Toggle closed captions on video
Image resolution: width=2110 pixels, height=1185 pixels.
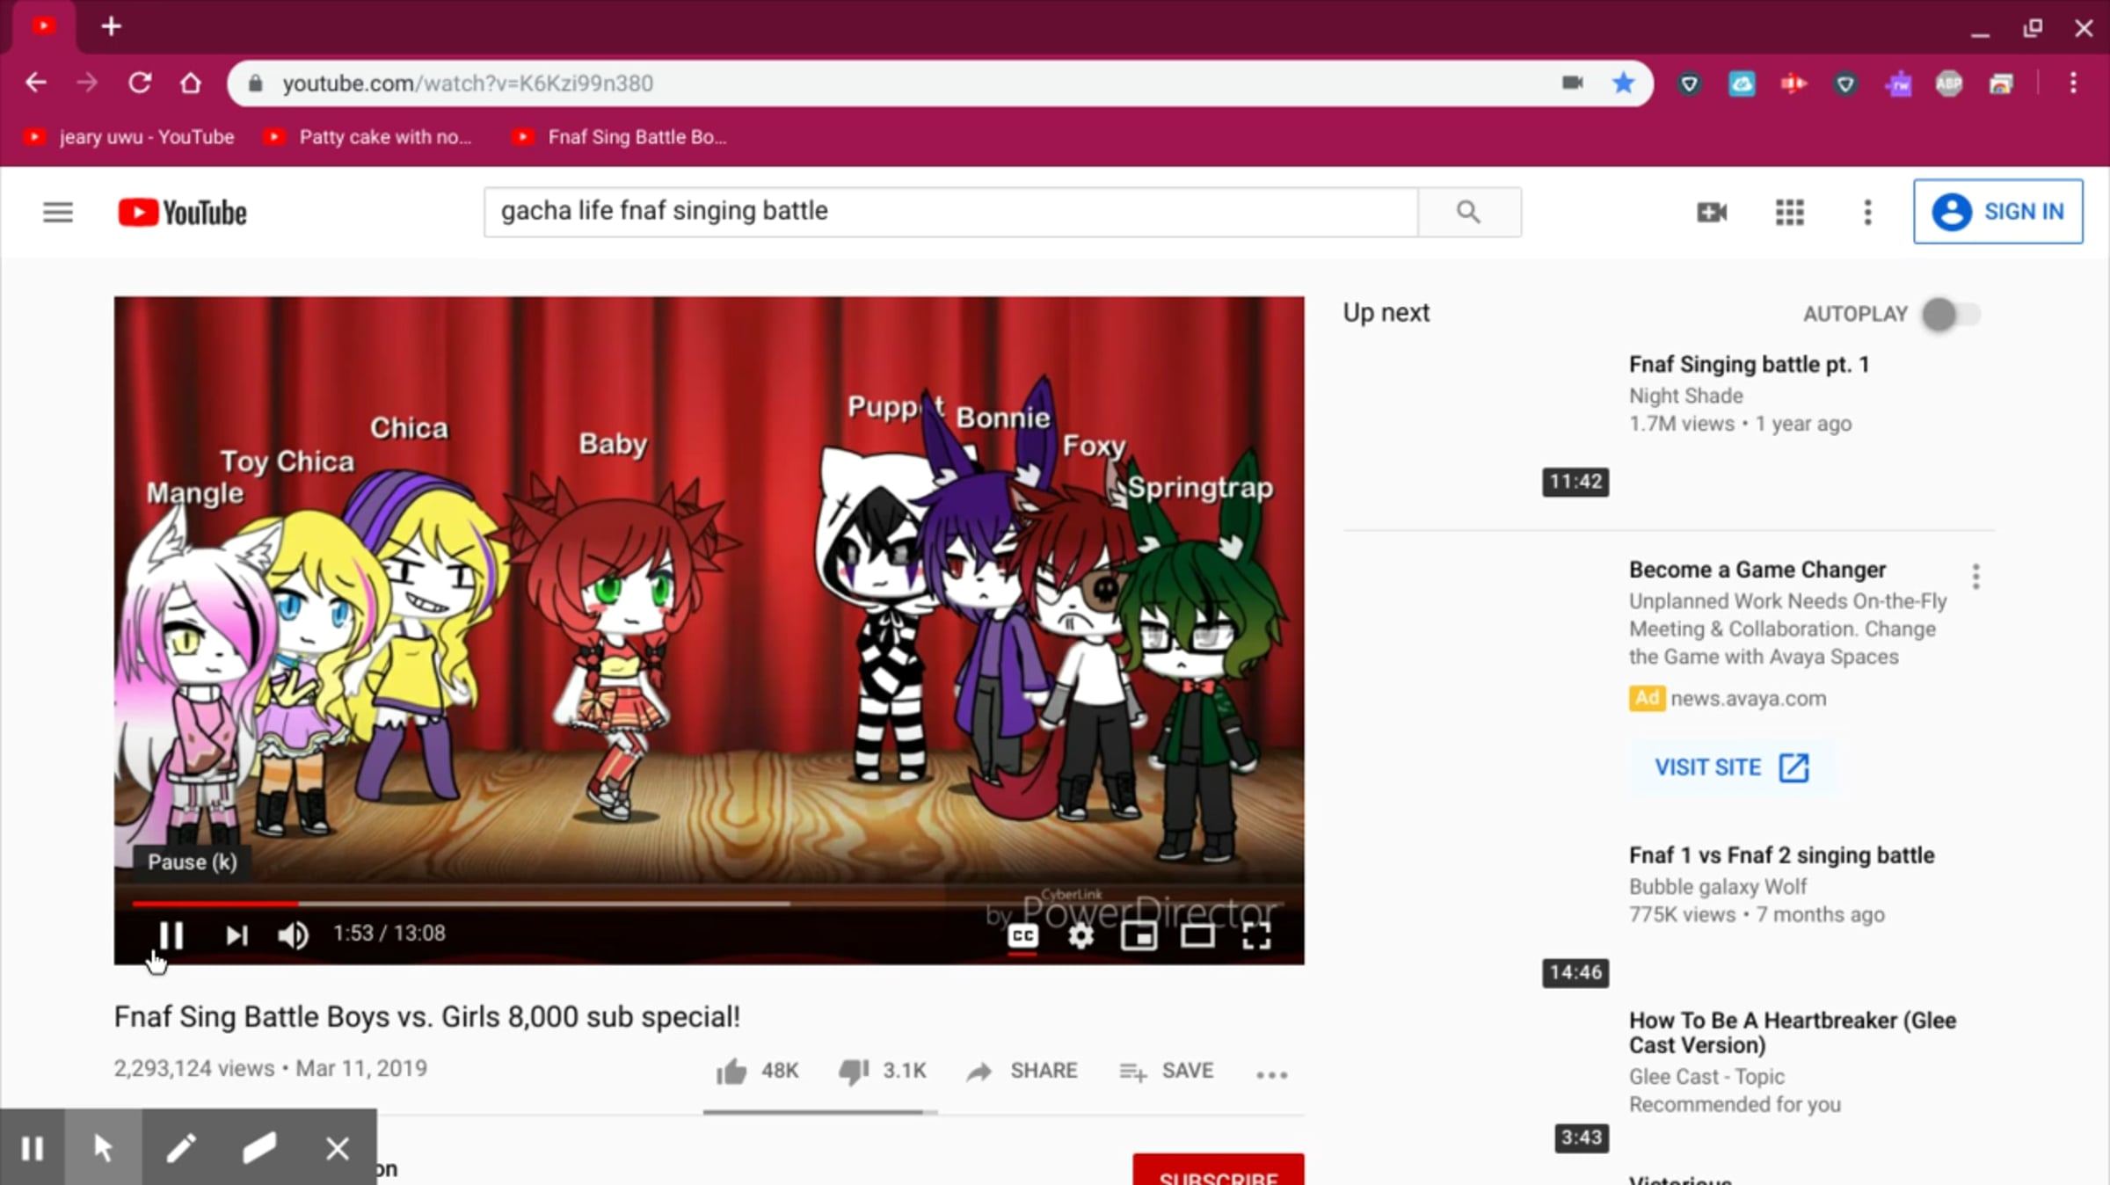click(1022, 935)
